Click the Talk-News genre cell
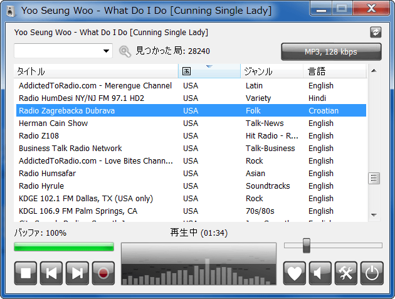The image size is (395, 299). [265, 123]
